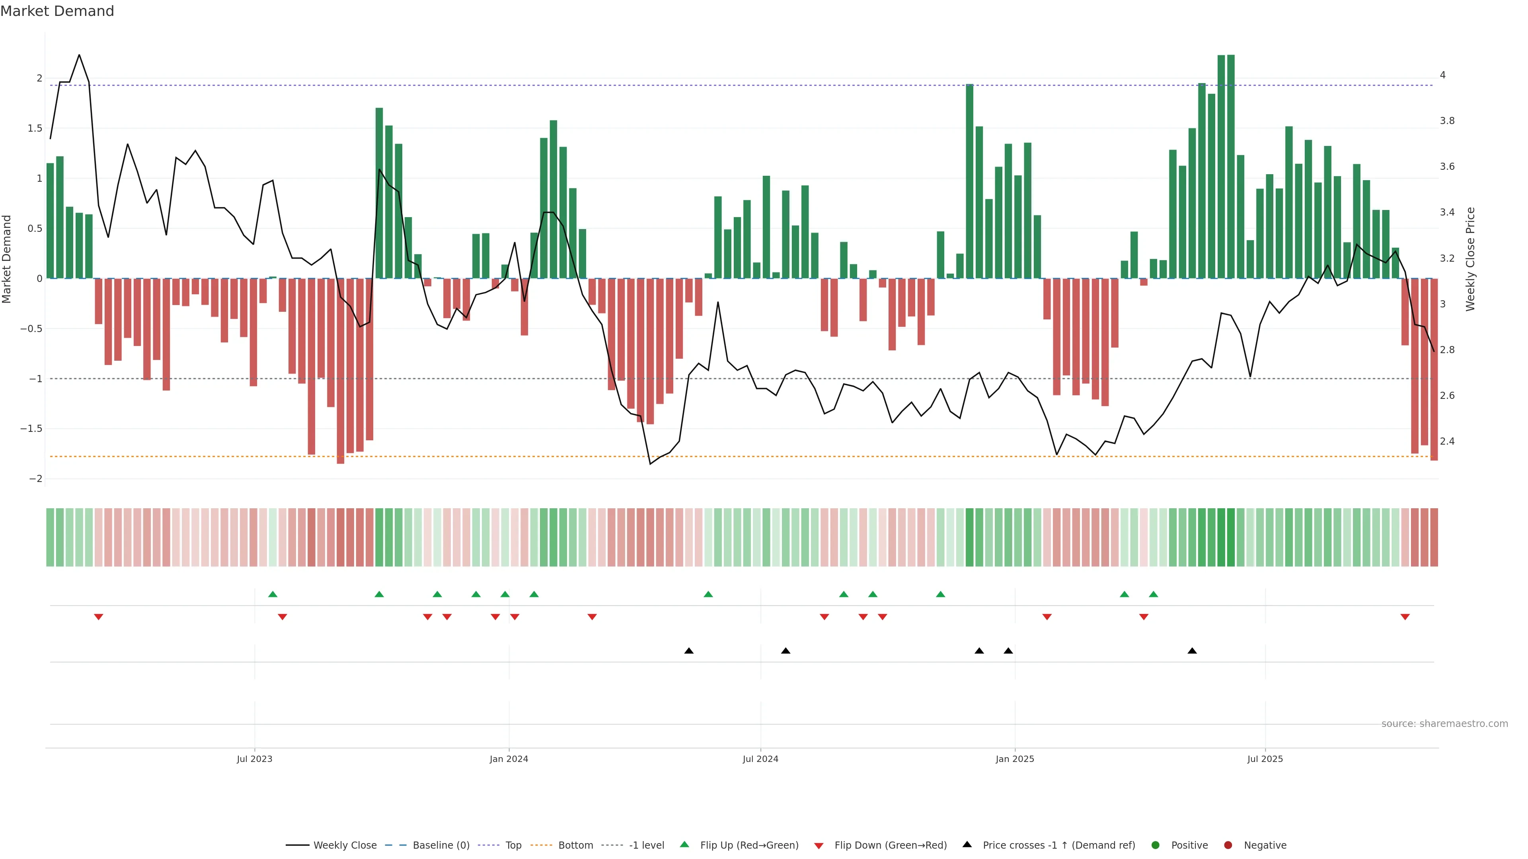This screenshot has width=1528, height=859.
Task: Click first green Flip Up marker near Jul 2023
Action: click(x=273, y=594)
